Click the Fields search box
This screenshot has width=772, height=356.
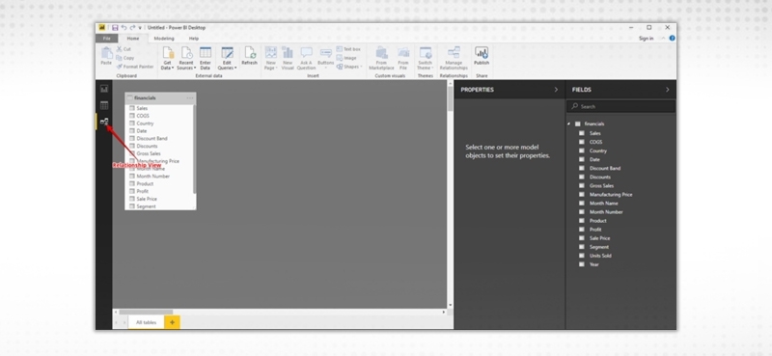(621, 106)
